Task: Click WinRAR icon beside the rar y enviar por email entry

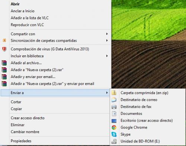Action: pyautogui.click(x=4, y=84)
